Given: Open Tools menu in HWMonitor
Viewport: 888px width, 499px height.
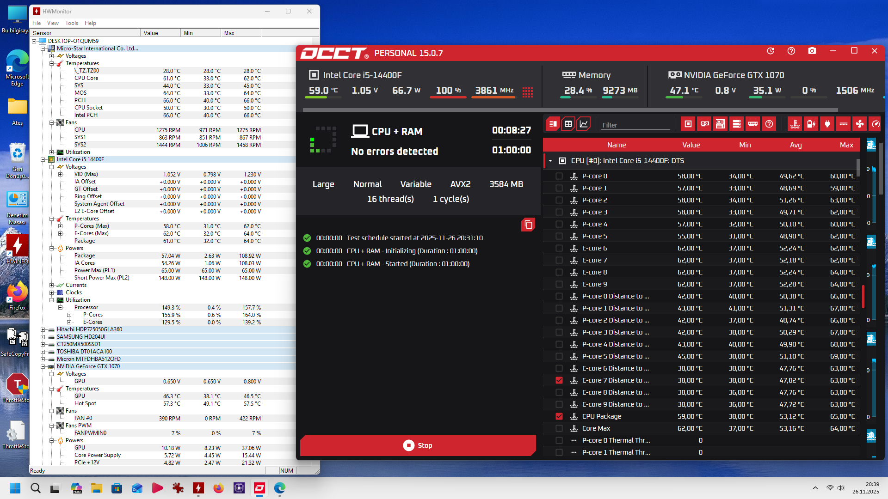Looking at the screenshot, I should [x=72, y=23].
